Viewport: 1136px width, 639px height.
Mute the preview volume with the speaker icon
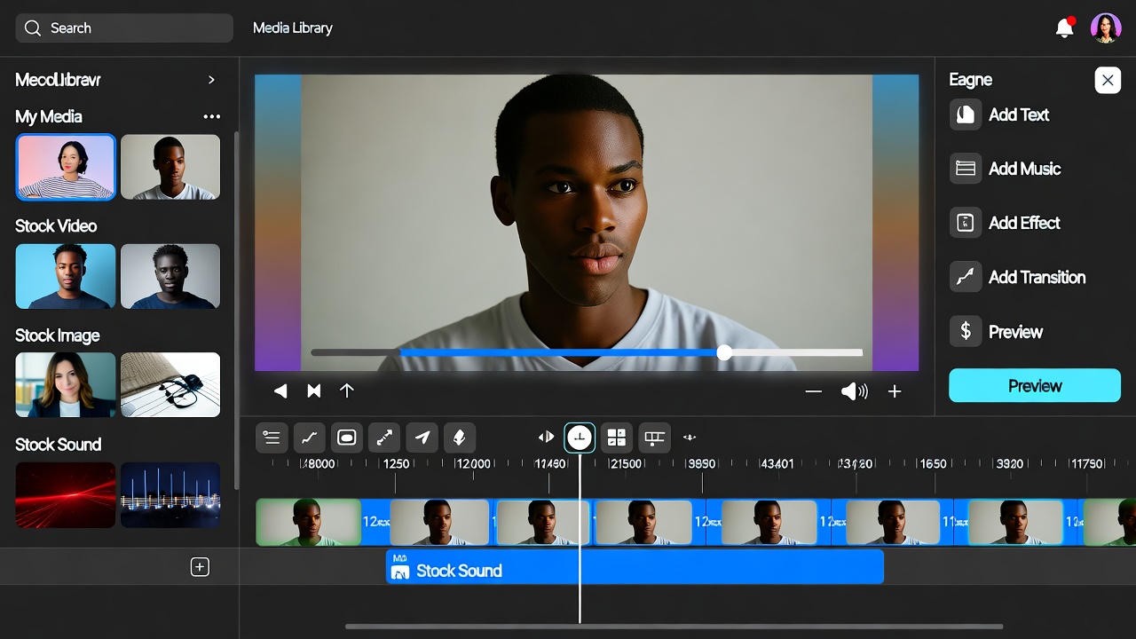click(x=854, y=390)
